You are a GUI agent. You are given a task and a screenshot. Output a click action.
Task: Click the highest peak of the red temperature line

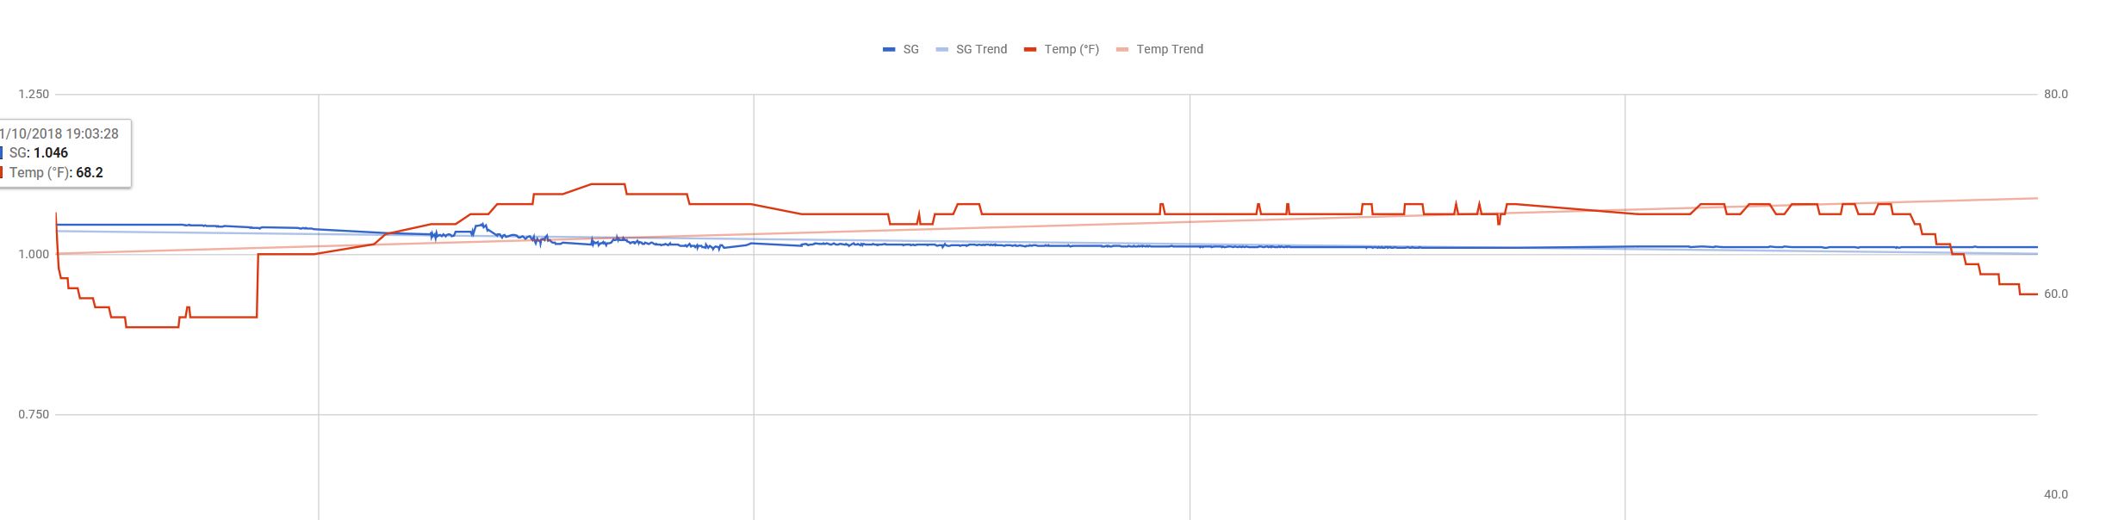point(607,184)
